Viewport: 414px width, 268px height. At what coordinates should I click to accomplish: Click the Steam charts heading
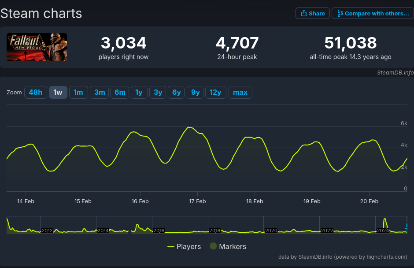41,14
